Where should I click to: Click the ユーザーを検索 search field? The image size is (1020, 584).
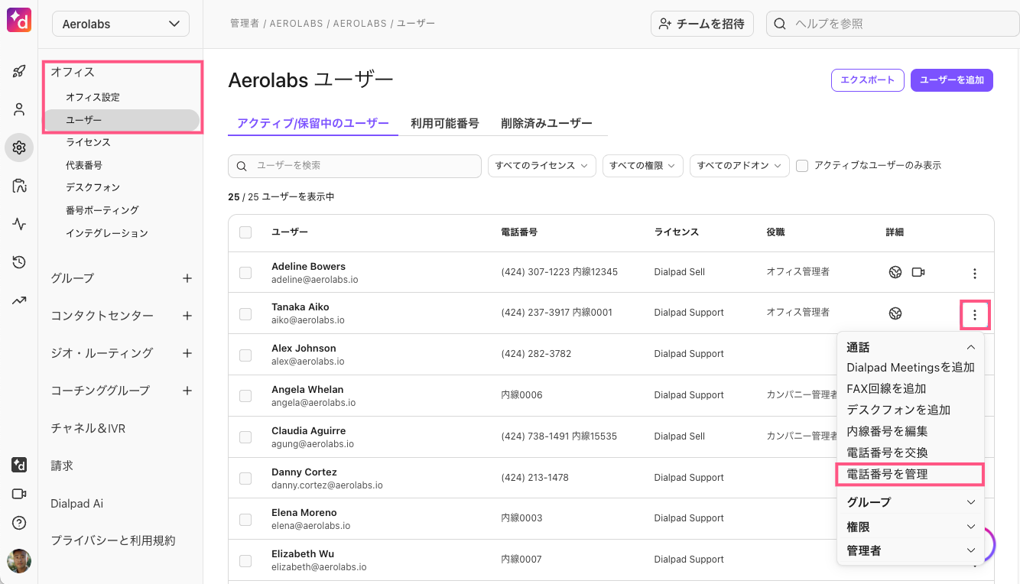[x=355, y=166]
